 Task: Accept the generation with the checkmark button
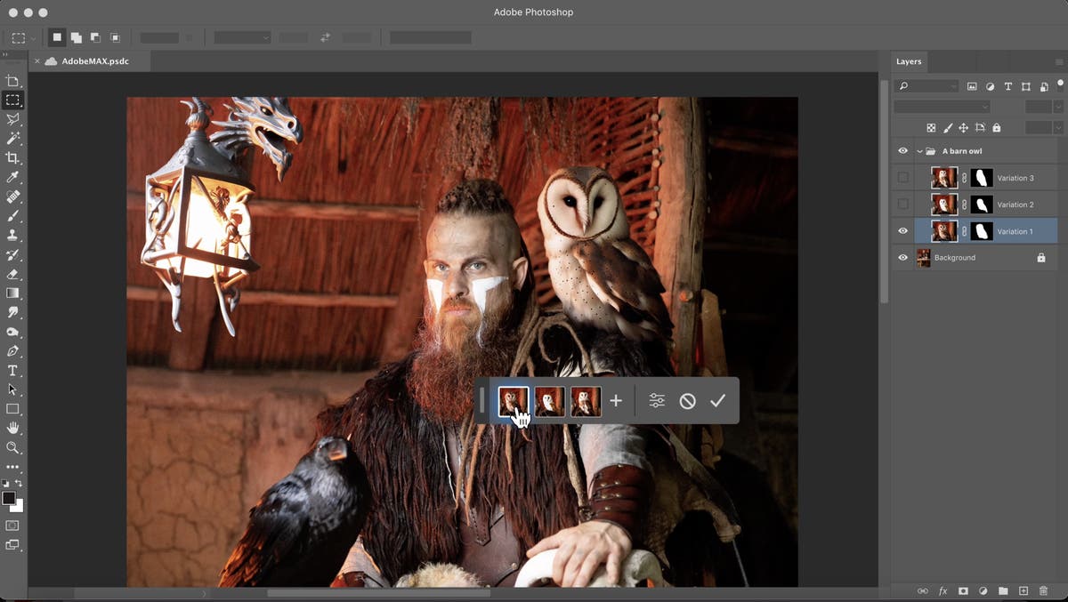(x=719, y=400)
